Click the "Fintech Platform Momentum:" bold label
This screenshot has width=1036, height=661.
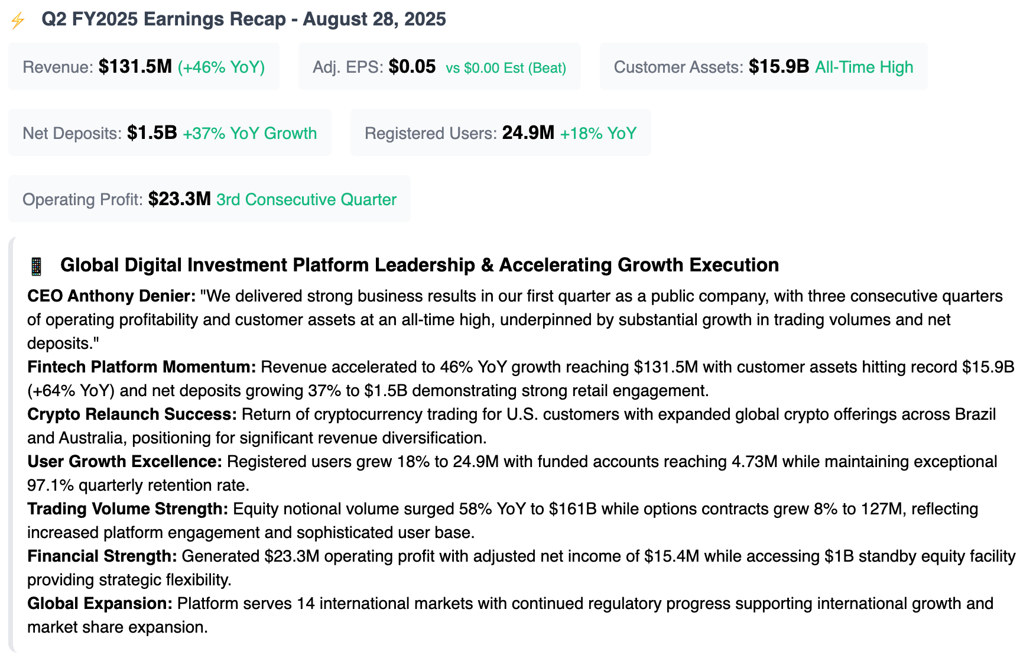tap(142, 367)
